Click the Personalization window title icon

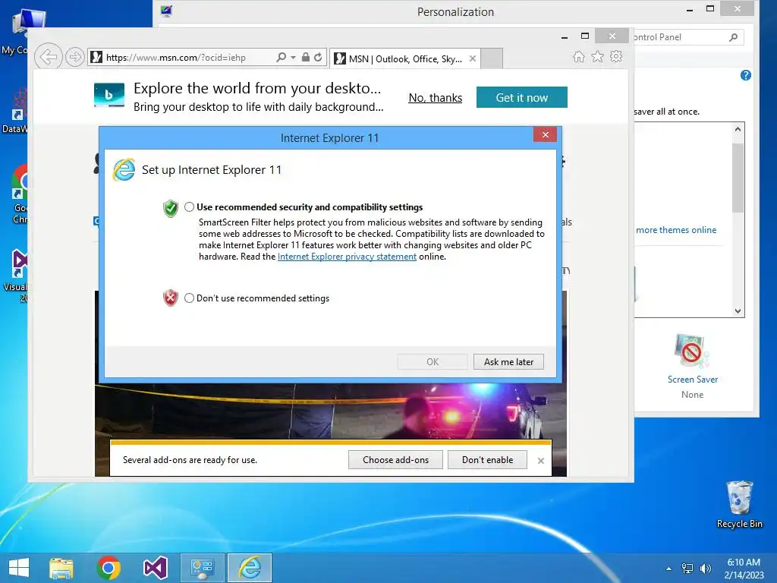pos(166,11)
